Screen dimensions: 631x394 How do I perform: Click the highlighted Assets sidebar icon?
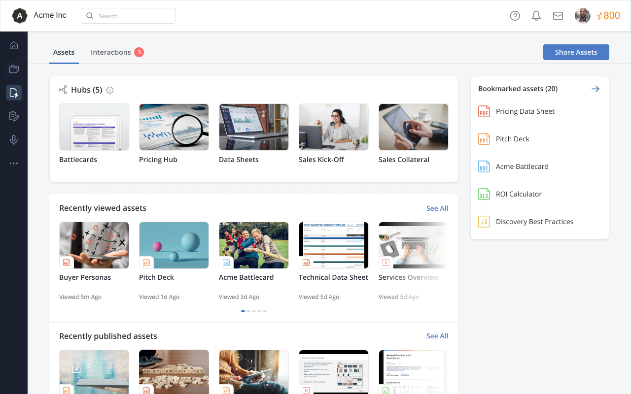[14, 93]
